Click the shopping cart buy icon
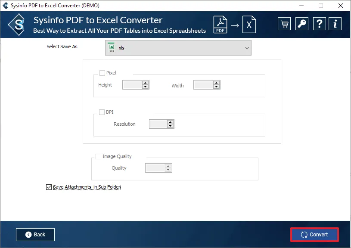Screen dimensions: 351x248 (x=284, y=24)
